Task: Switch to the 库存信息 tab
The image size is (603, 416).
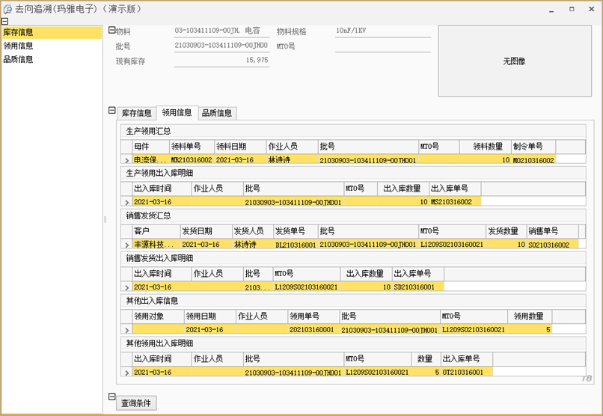Action: [137, 113]
